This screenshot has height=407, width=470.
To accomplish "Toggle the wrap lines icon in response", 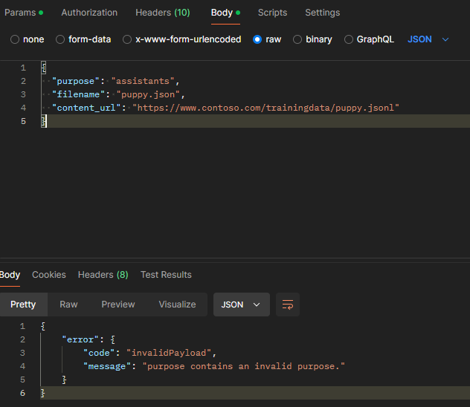I will click(288, 305).
